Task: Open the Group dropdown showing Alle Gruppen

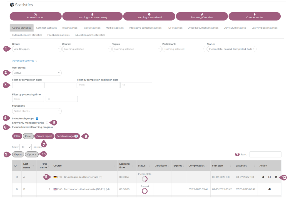Action: pyautogui.click(x=37, y=49)
